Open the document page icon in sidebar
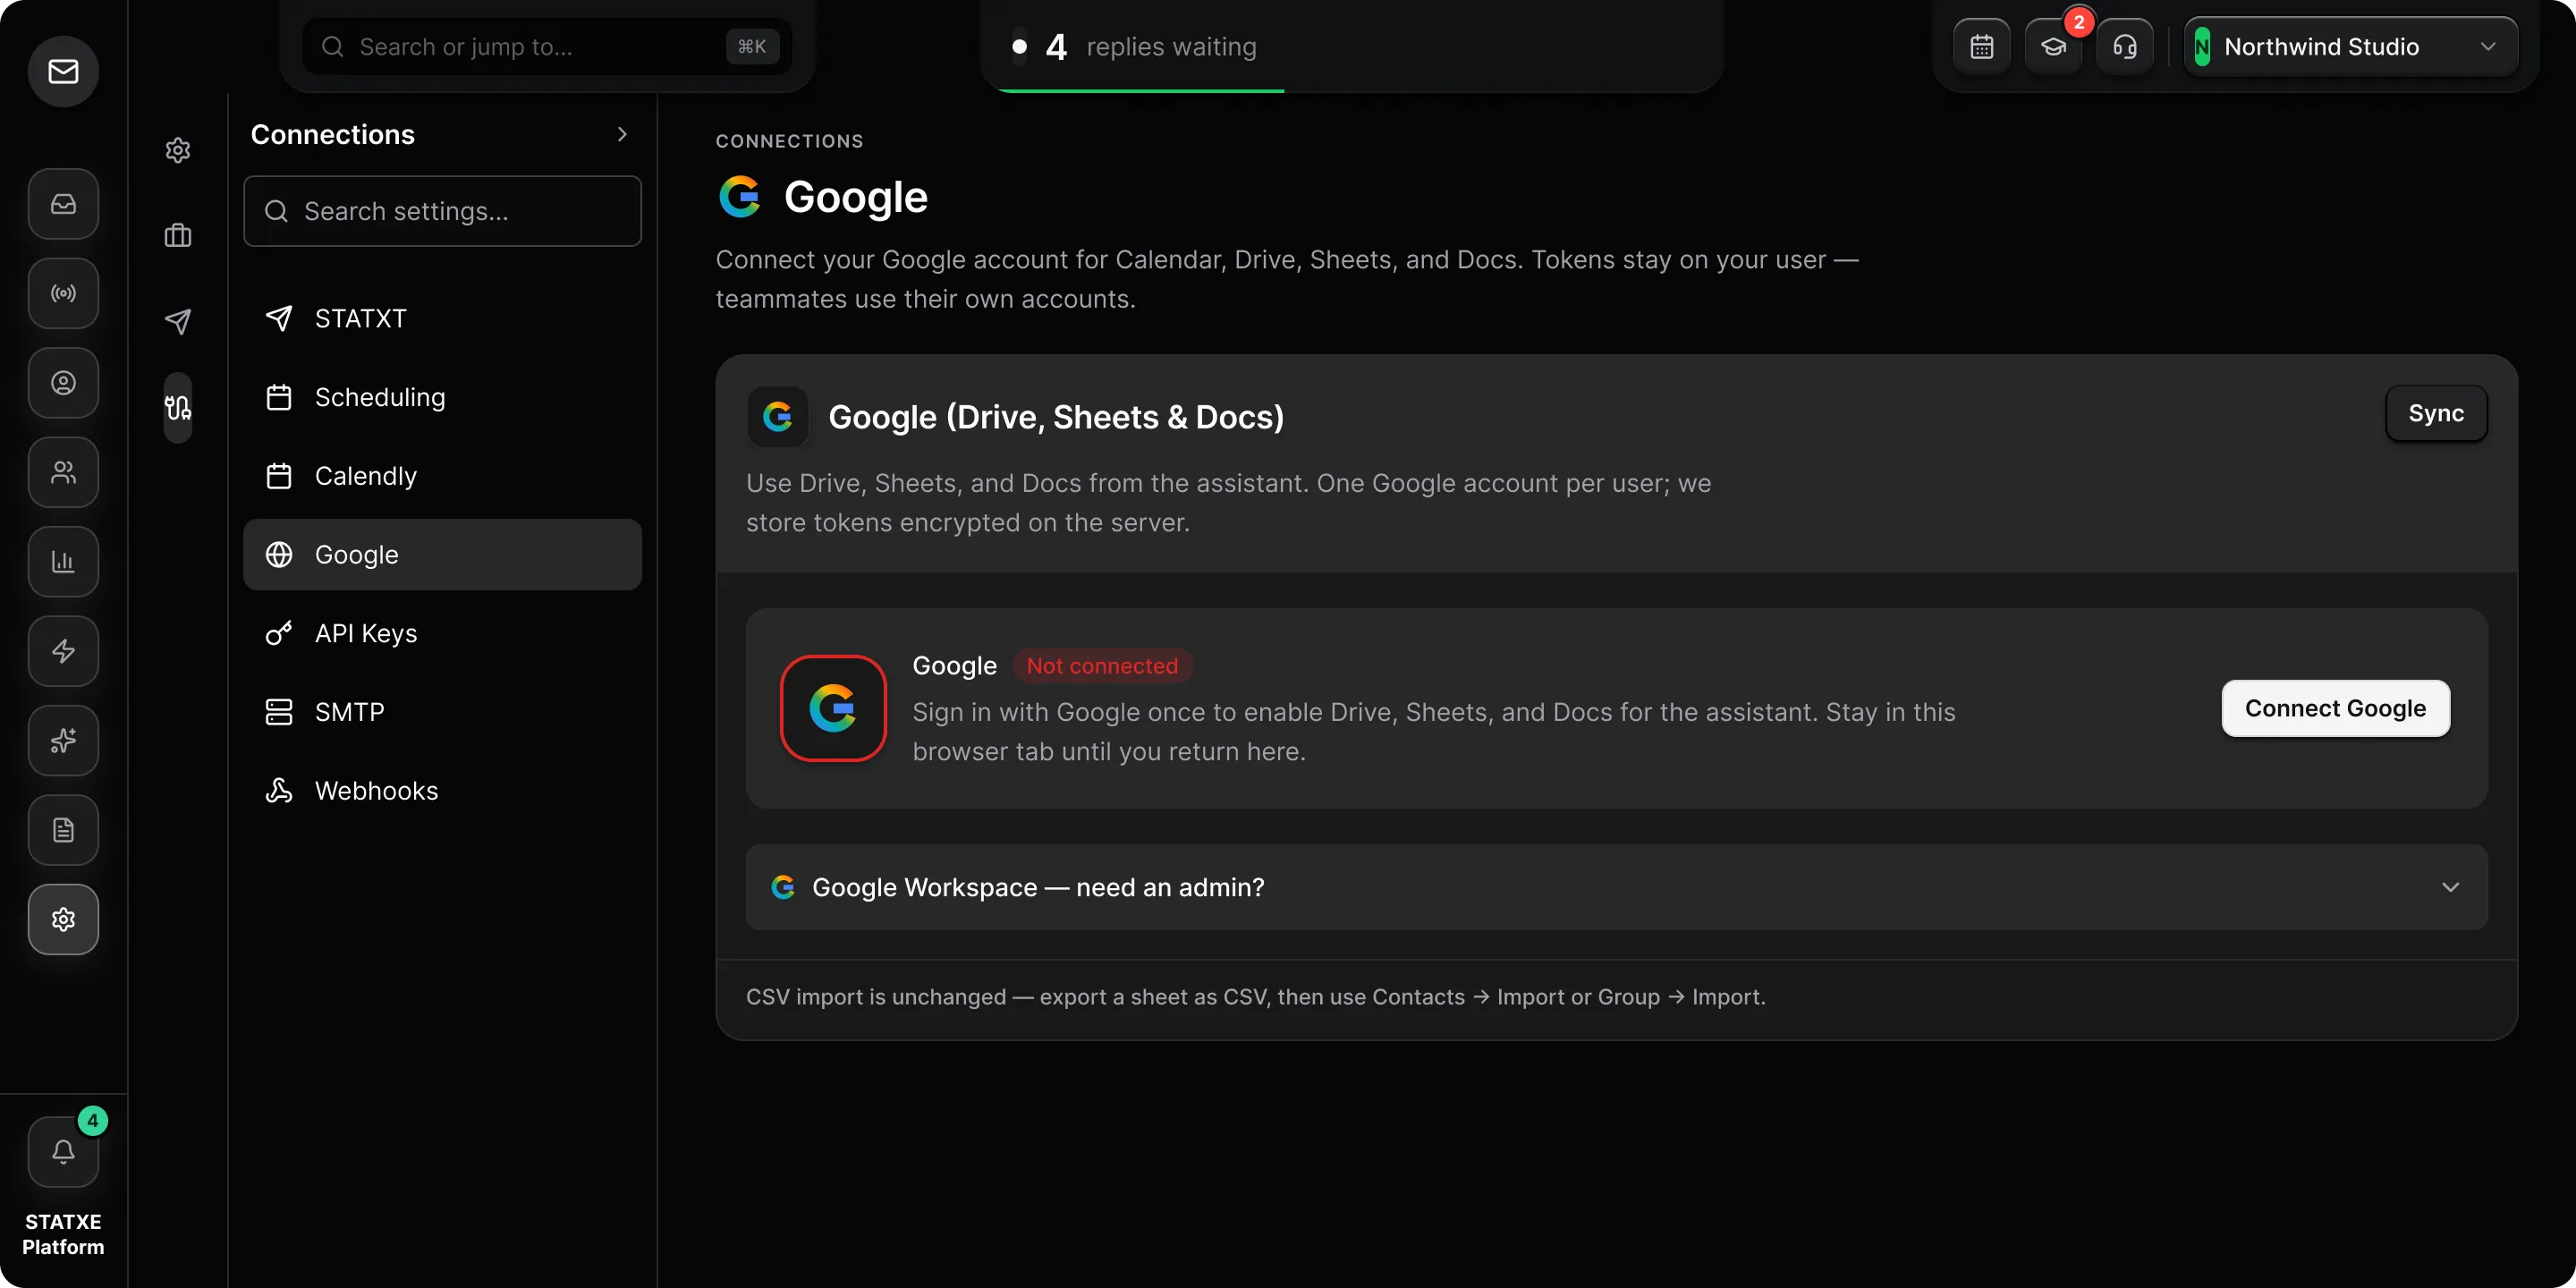Viewport: 2576px width, 1288px height. [x=63, y=830]
